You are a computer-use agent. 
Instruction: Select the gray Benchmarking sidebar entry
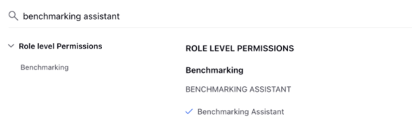click(x=44, y=68)
